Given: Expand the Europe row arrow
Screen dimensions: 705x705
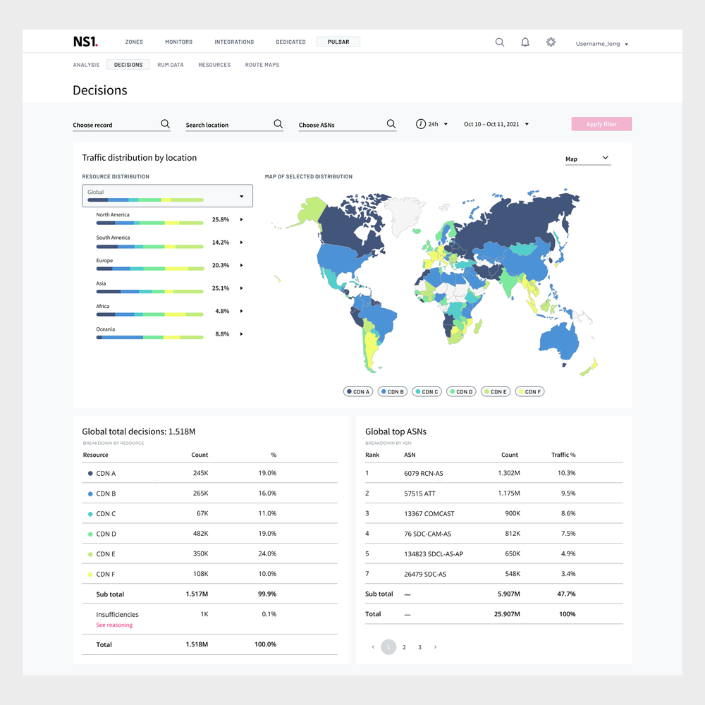Looking at the screenshot, I should tap(241, 265).
